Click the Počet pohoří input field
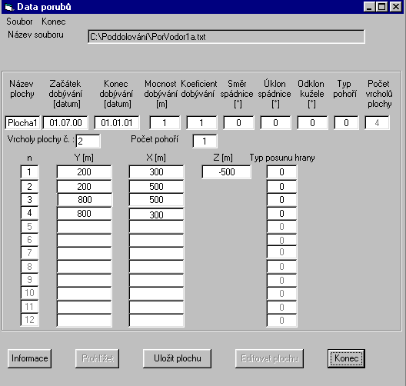 click(x=205, y=141)
